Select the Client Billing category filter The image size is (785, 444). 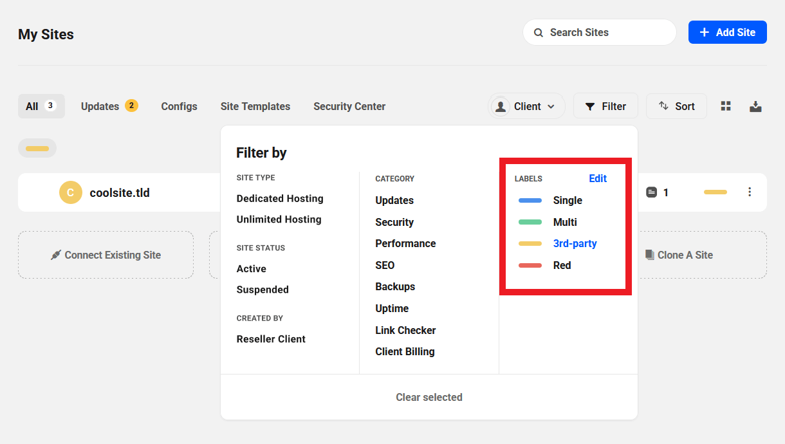click(405, 351)
